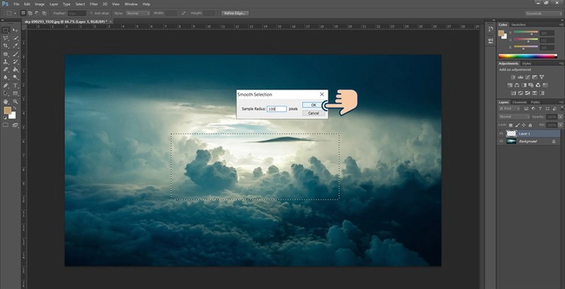Open the layer blend mode Normal dropdown

point(514,117)
